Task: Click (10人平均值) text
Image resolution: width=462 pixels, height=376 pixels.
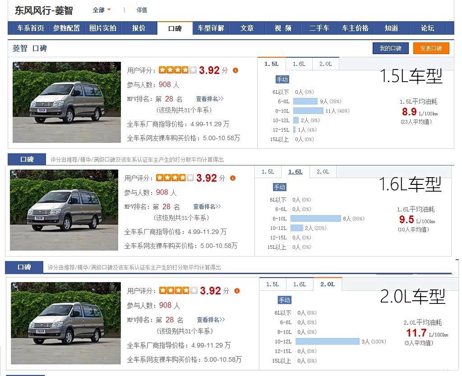Action: tap(413, 229)
